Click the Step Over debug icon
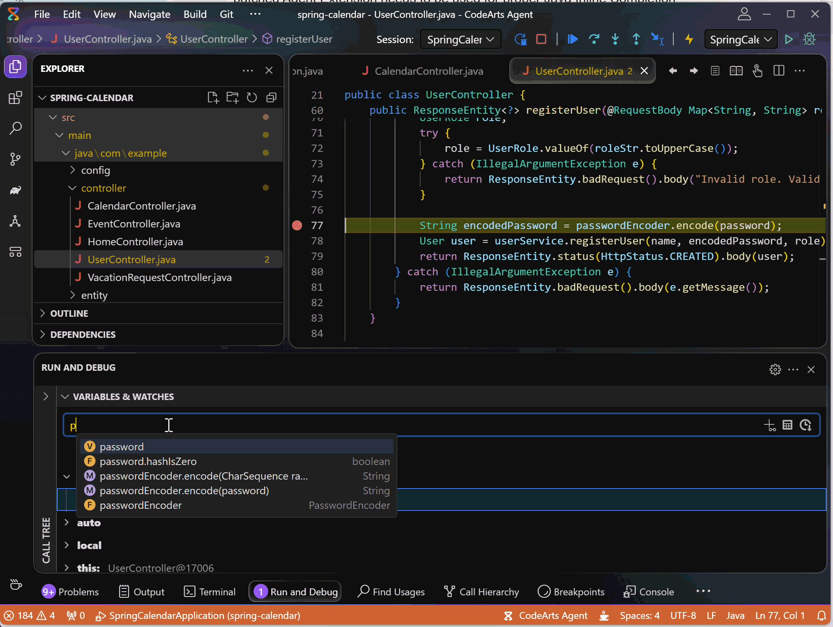833x627 pixels. click(594, 39)
